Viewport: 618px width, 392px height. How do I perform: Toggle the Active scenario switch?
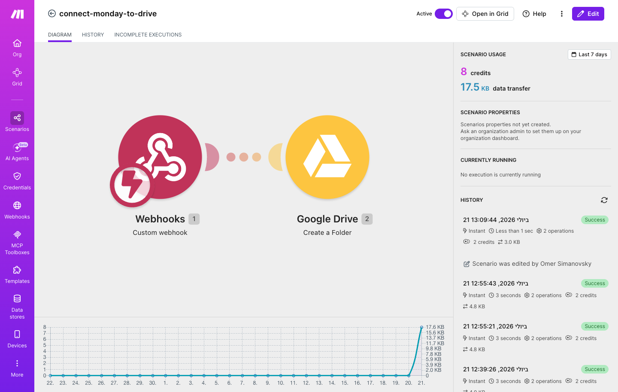pyautogui.click(x=444, y=14)
